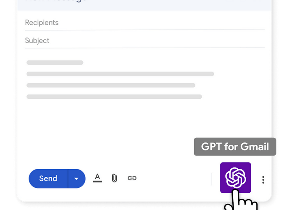Click the insert link chain icon
The image size is (292, 210).
(x=132, y=178)
